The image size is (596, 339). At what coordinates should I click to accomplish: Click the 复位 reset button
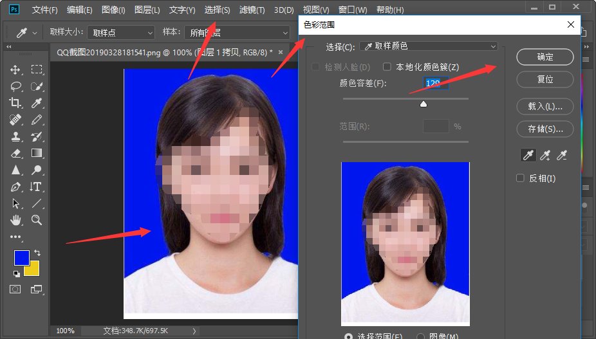[x=545, y=79]
